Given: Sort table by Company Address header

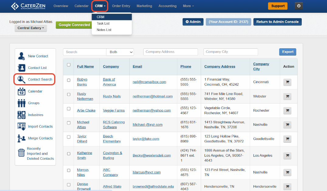Looking at the screenshot, I should [x=220, y=67].
